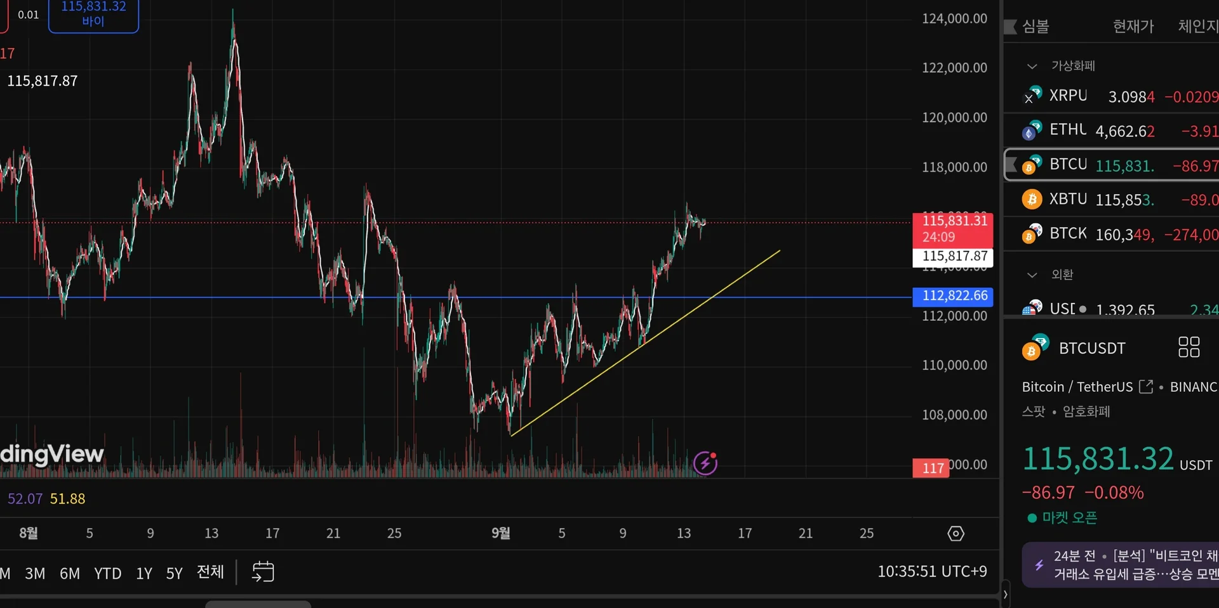
Task: Collapse the 가상화폐 watchlist section
Action: click(1032, 66)
